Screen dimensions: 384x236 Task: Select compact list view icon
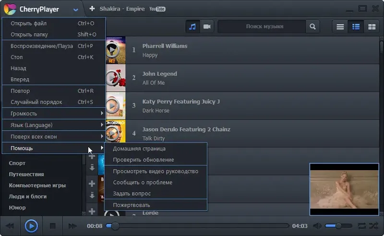click(340, 26)
